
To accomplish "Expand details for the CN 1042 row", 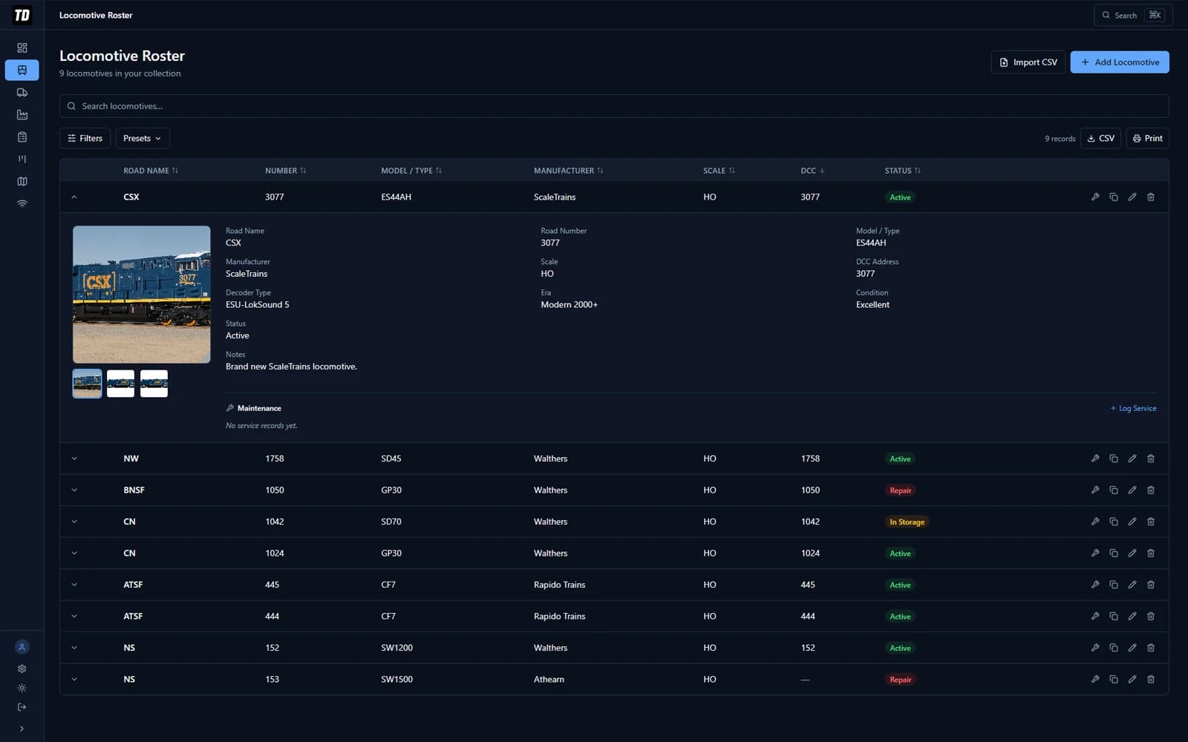I will (x=74, y=521).
